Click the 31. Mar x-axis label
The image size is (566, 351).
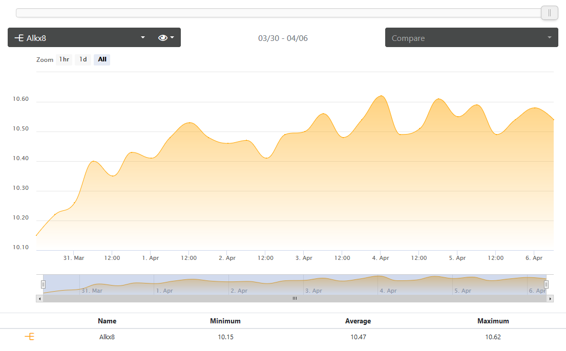(x=74, y=258)
